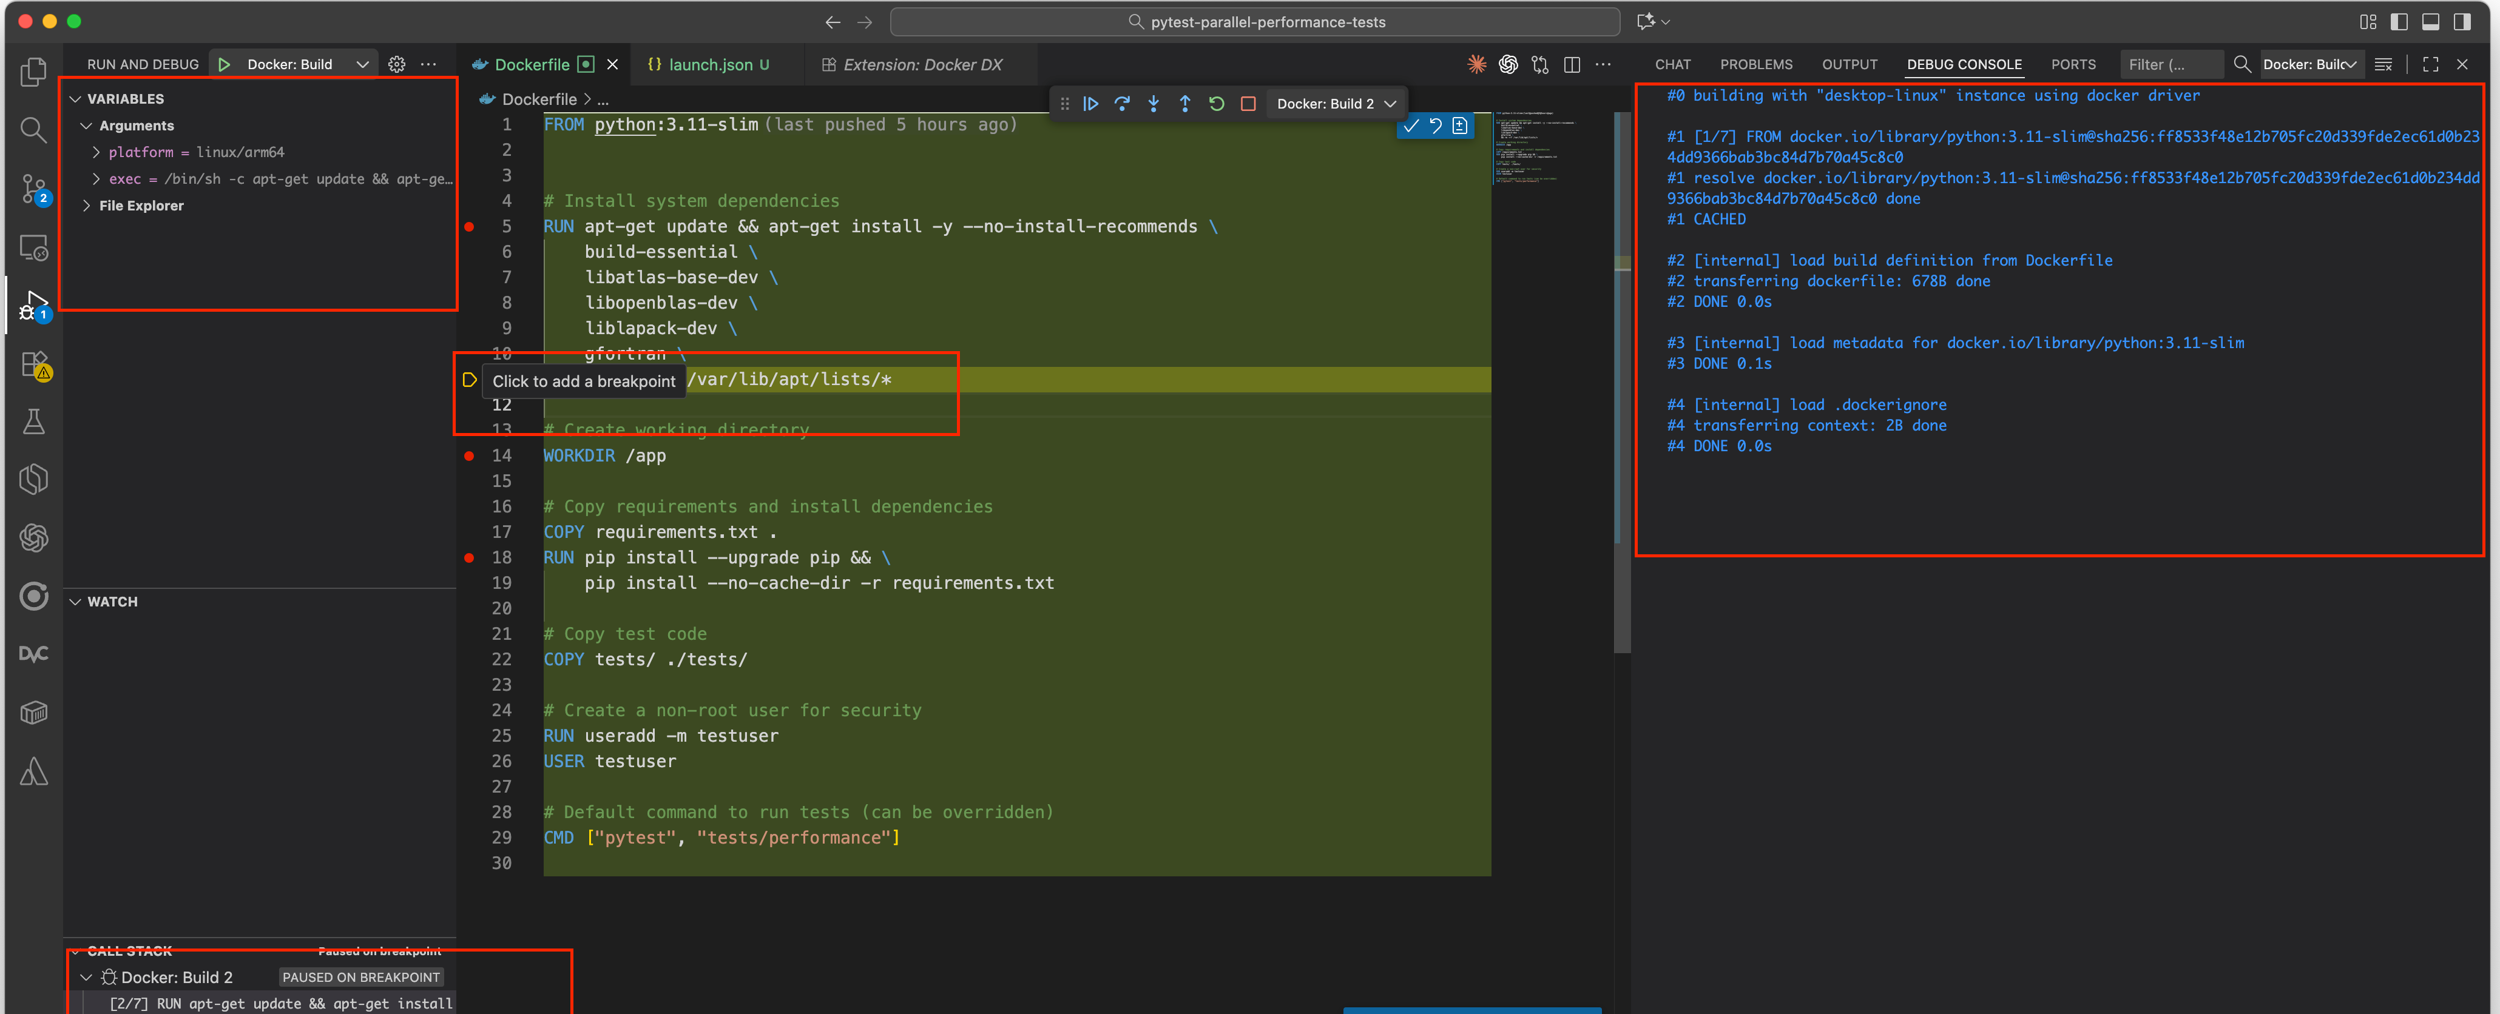Open the Docker: Build configuration dropdown
The image size is (2500, 1014).
pyautogui.click(x=362, y=64)
